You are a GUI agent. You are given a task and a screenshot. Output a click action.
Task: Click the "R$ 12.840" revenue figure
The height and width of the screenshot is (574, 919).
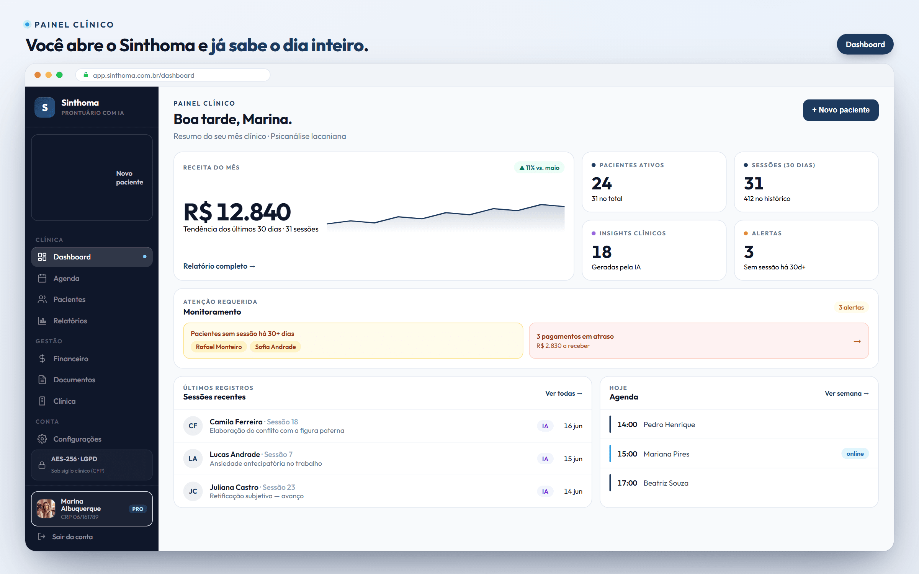point(237,212)
